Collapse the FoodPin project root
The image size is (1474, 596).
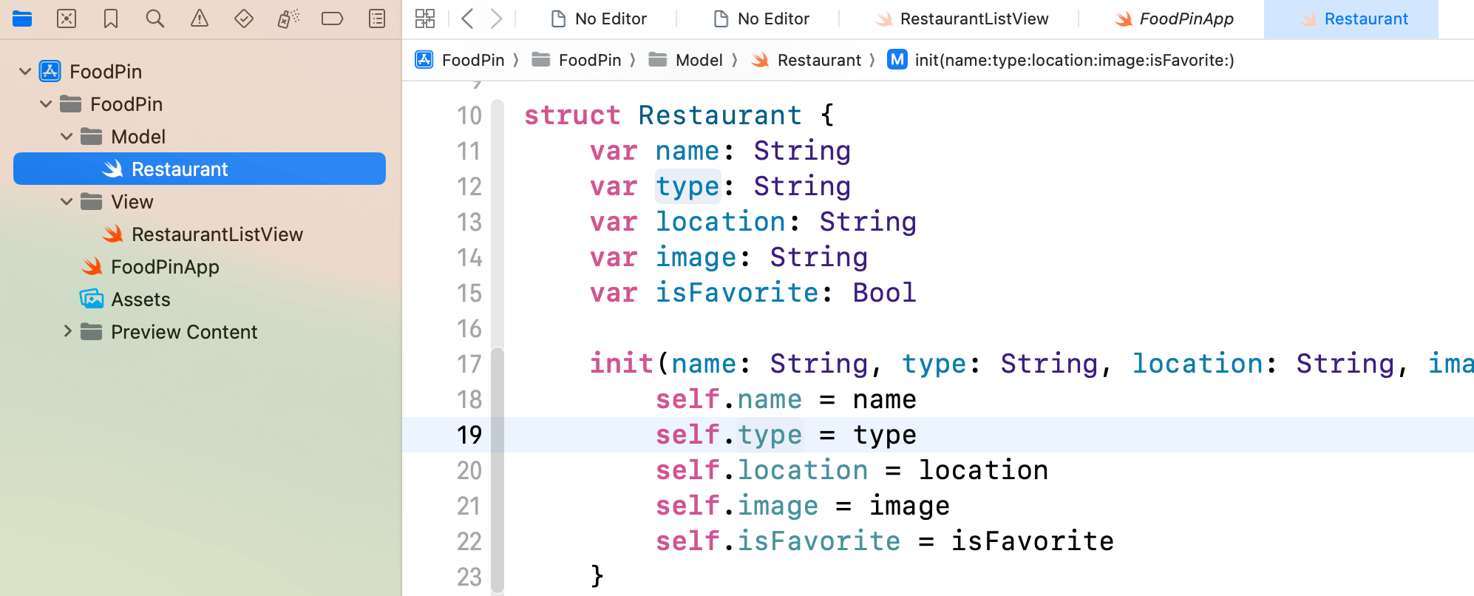pos(25,72)
